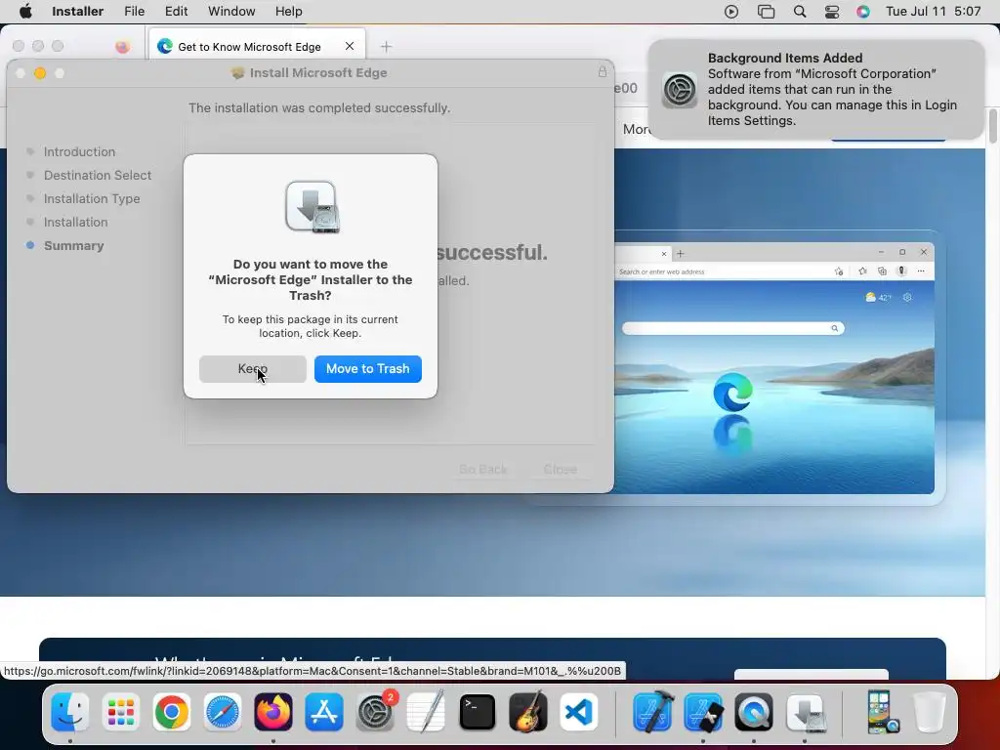Switch to Firefox in the Dock
Image resolution: width=1000 pixels, height=750 pixels.
(273, 712)
